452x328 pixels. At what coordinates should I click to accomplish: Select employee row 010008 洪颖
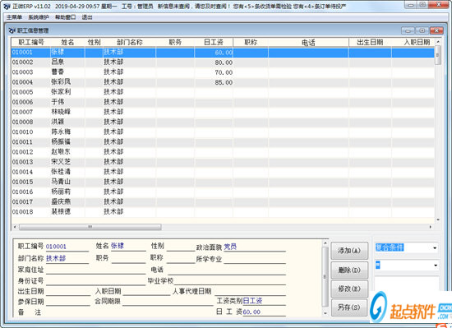click(x=223, y=122)
